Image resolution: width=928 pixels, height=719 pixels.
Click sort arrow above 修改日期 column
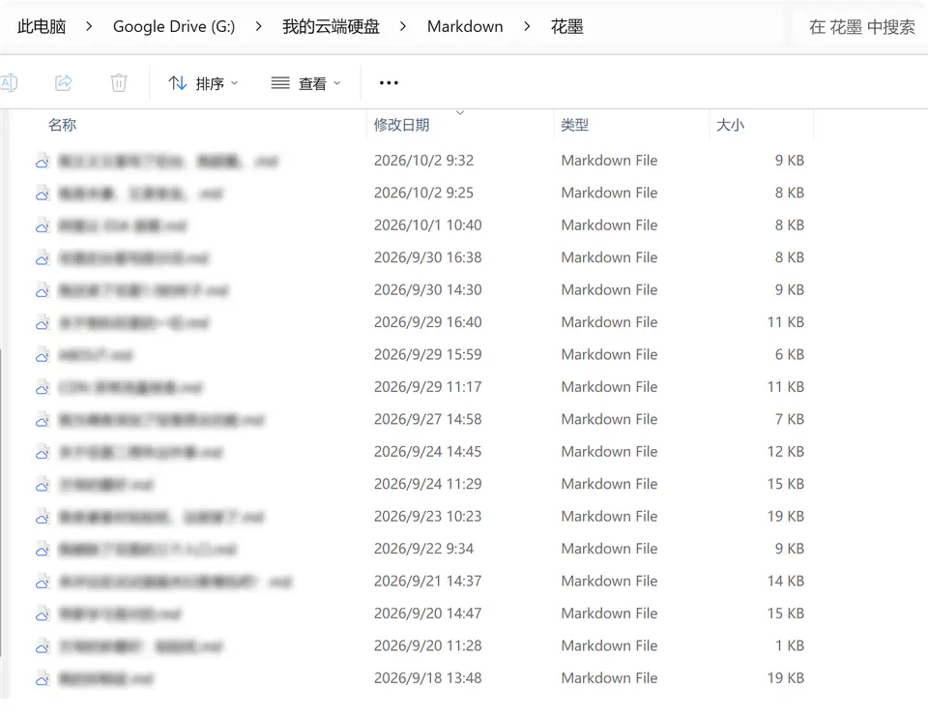coord(460,112)
